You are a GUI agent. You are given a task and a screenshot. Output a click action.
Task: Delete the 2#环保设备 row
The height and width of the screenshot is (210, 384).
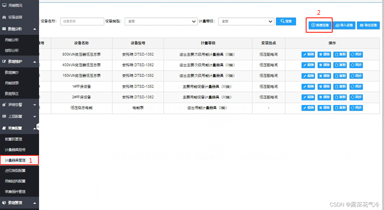(324, 97)
